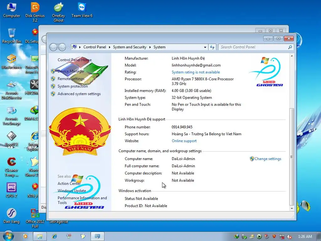Click the Control Panel breadcrumb

(95, 47)
